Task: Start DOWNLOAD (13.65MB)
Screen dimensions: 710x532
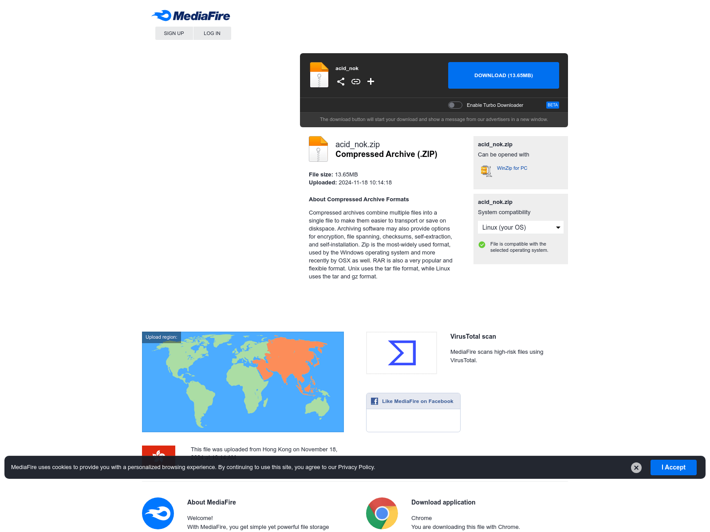Action: [504, 75]
